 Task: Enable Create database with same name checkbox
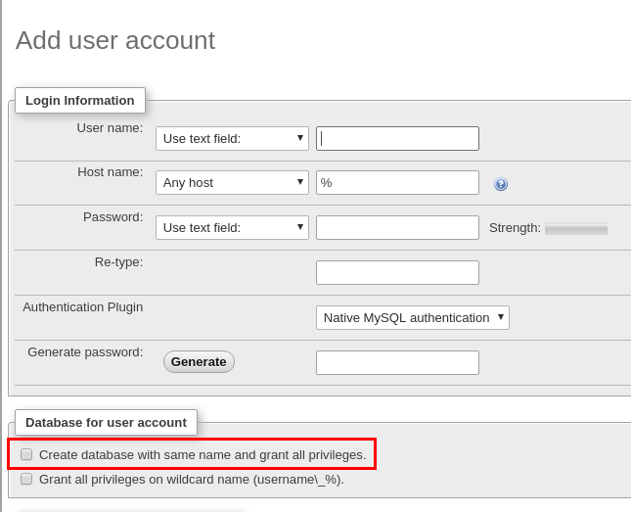(26, 454)
